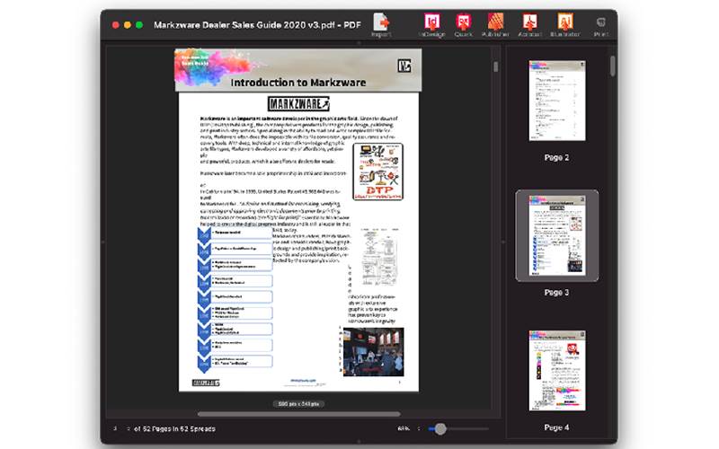Select the Page 3 thumbnail

point(556,235)
